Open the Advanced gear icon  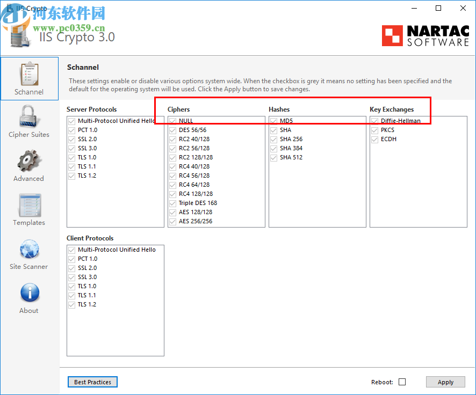[28, 160]
